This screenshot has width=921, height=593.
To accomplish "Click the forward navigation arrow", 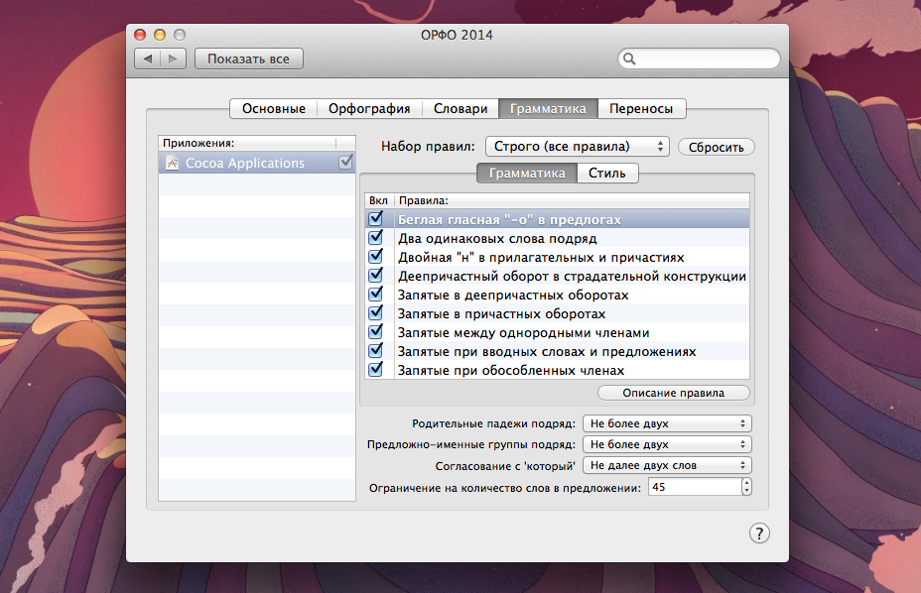I will point(173,59).
